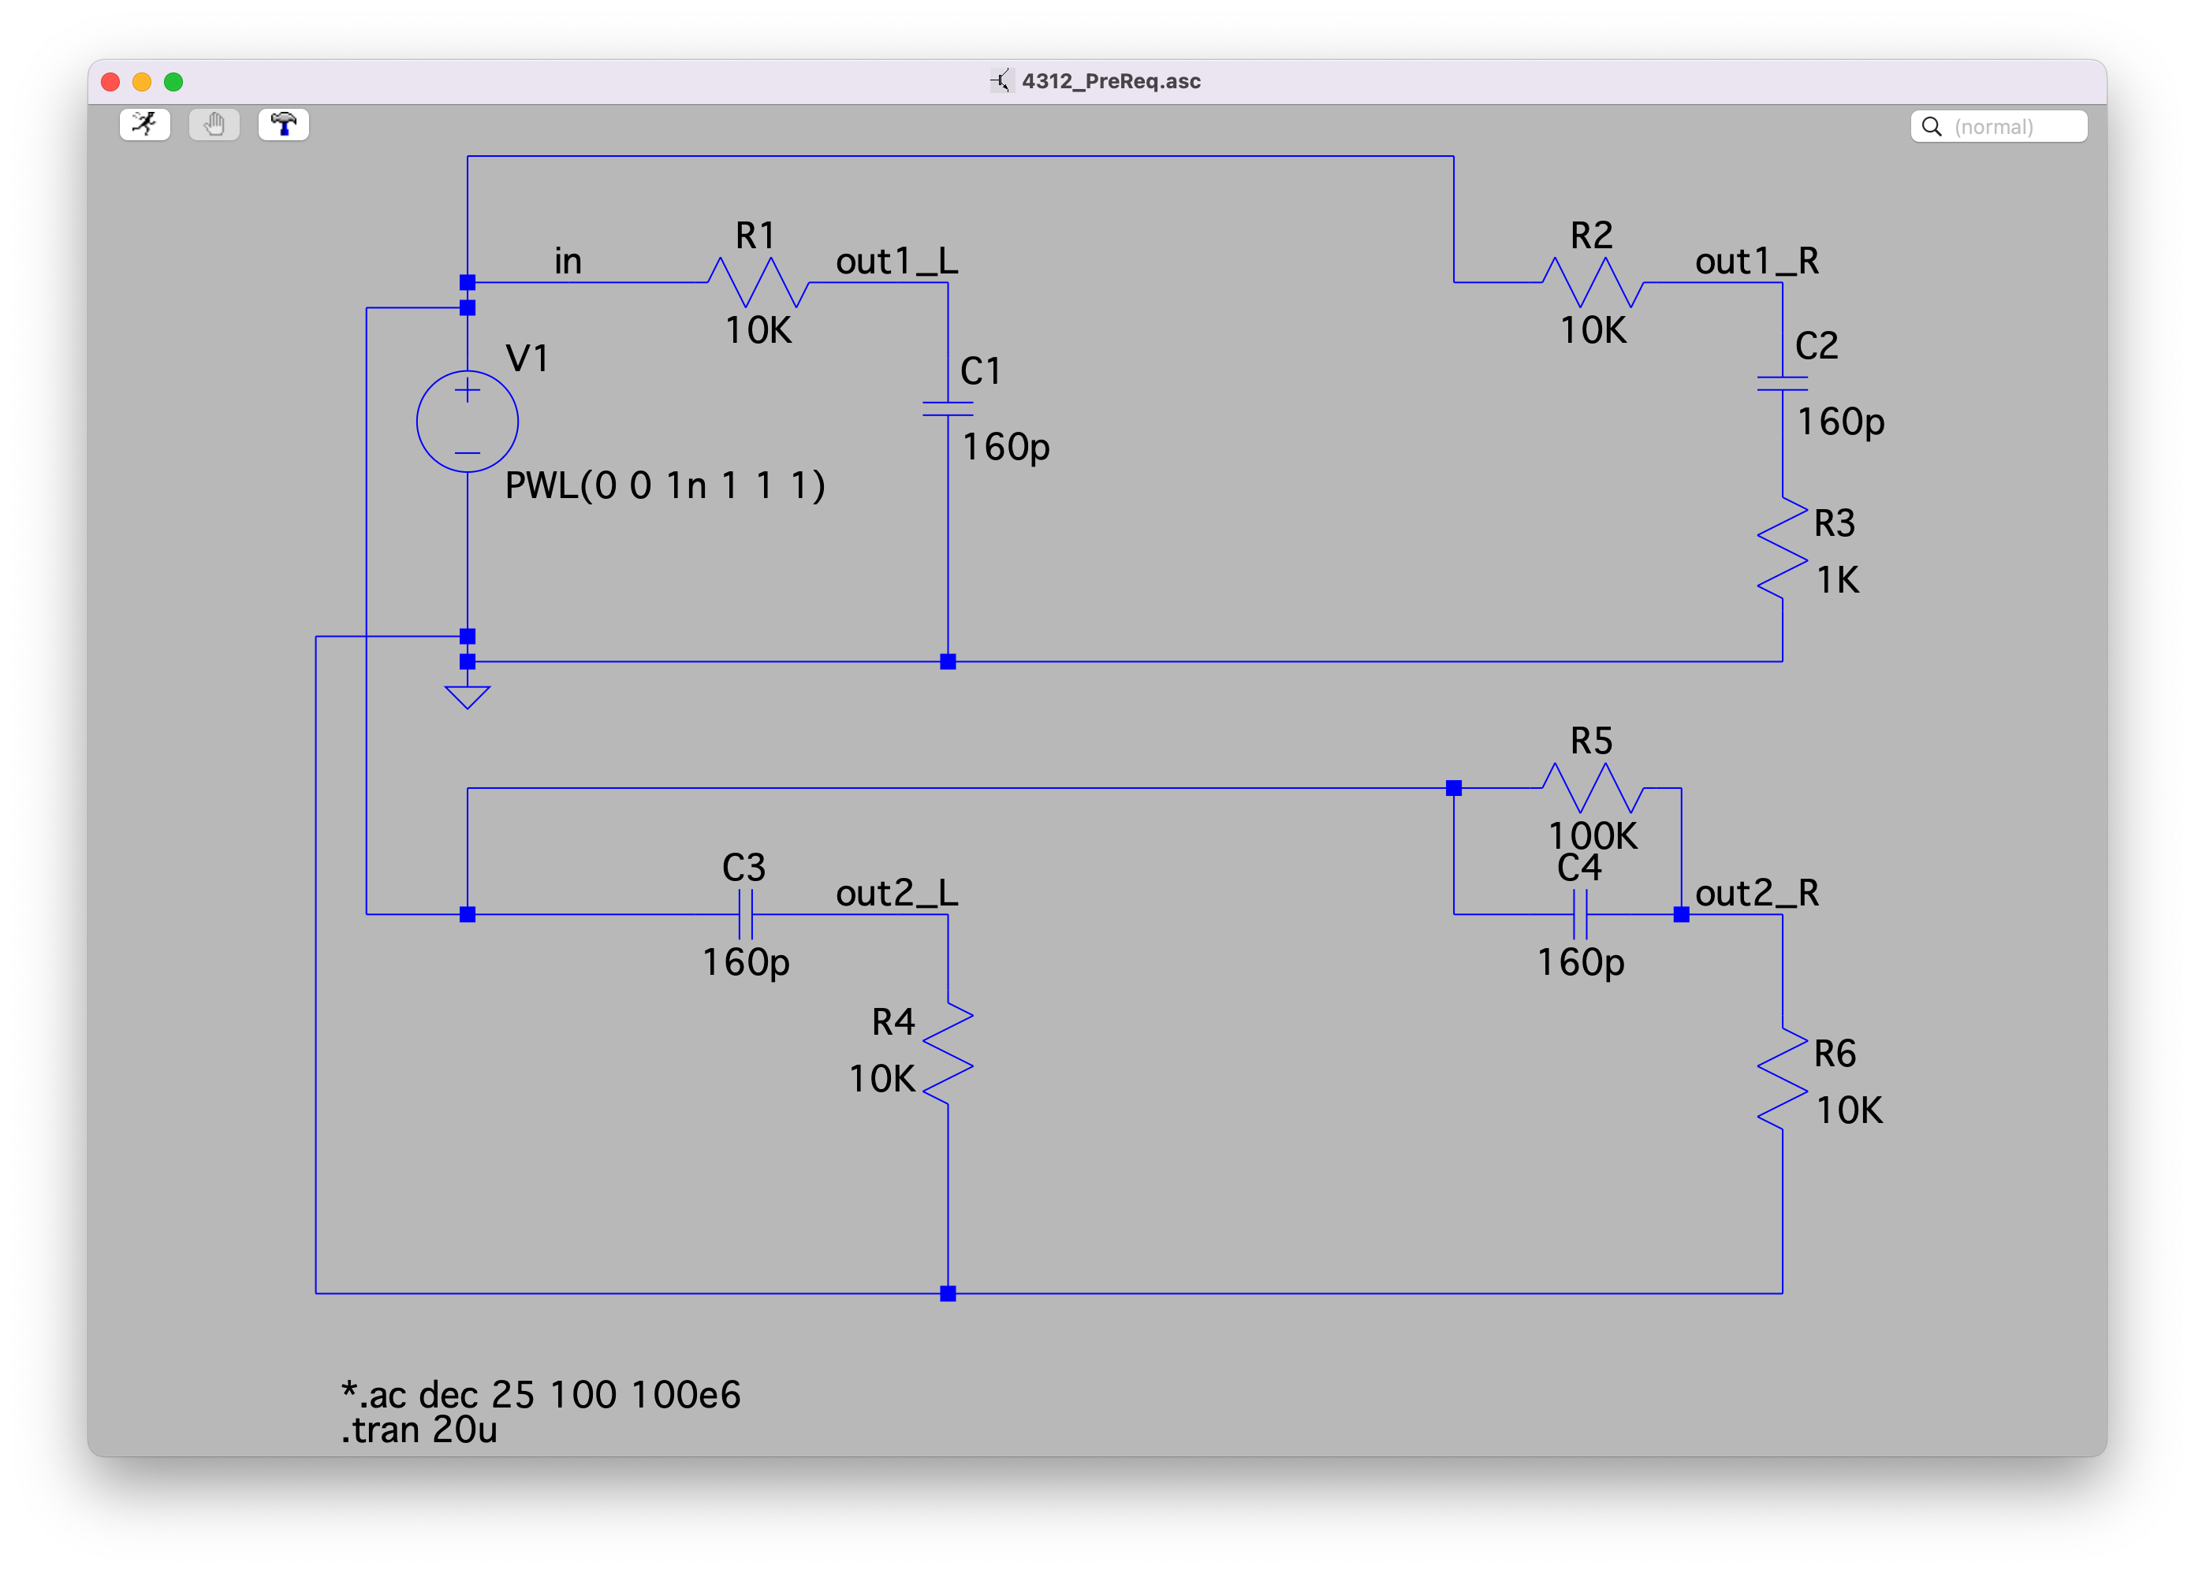Click the junction node at out2_R
This screenshot has width=2195, height=1573.
1681,914
